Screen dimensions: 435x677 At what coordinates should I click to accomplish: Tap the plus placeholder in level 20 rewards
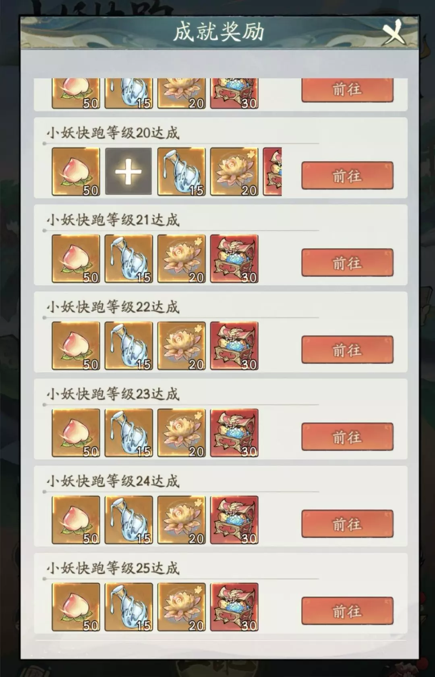coord(128,171)
